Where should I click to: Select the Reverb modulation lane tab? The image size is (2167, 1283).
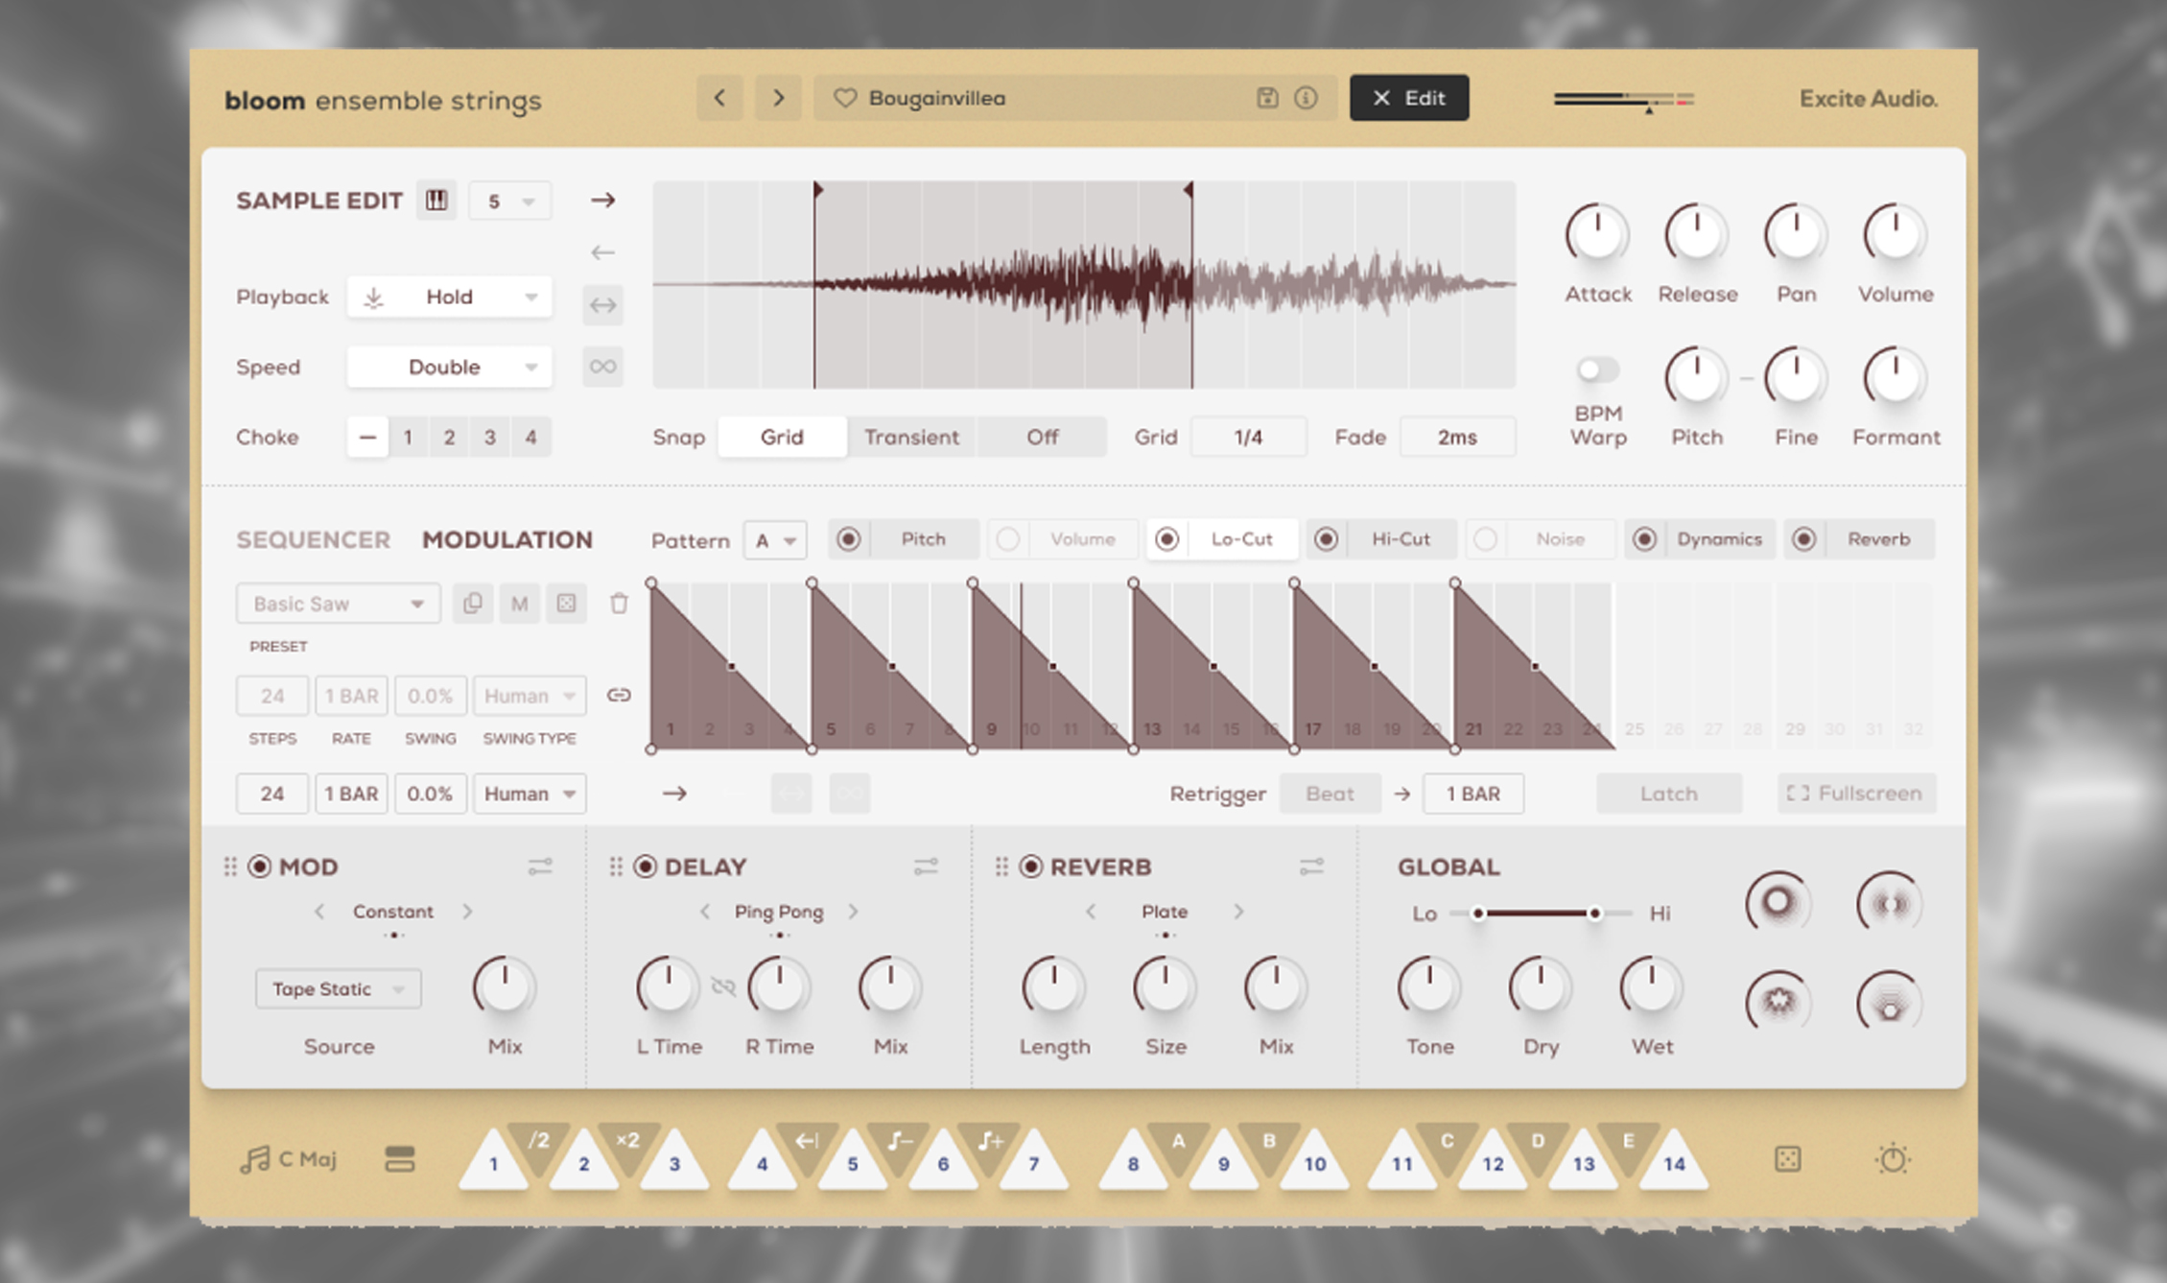pos(1879,539)
